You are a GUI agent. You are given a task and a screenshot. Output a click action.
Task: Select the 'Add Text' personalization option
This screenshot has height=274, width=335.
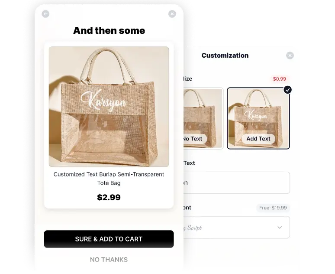click(258, 118)
